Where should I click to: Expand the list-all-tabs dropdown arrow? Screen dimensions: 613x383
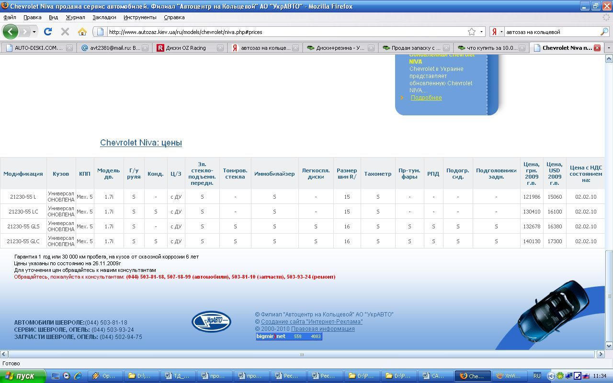click(x=609, y=48)
